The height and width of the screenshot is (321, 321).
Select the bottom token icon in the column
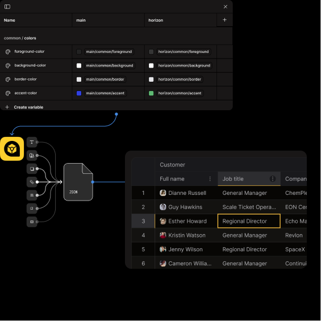32,222
